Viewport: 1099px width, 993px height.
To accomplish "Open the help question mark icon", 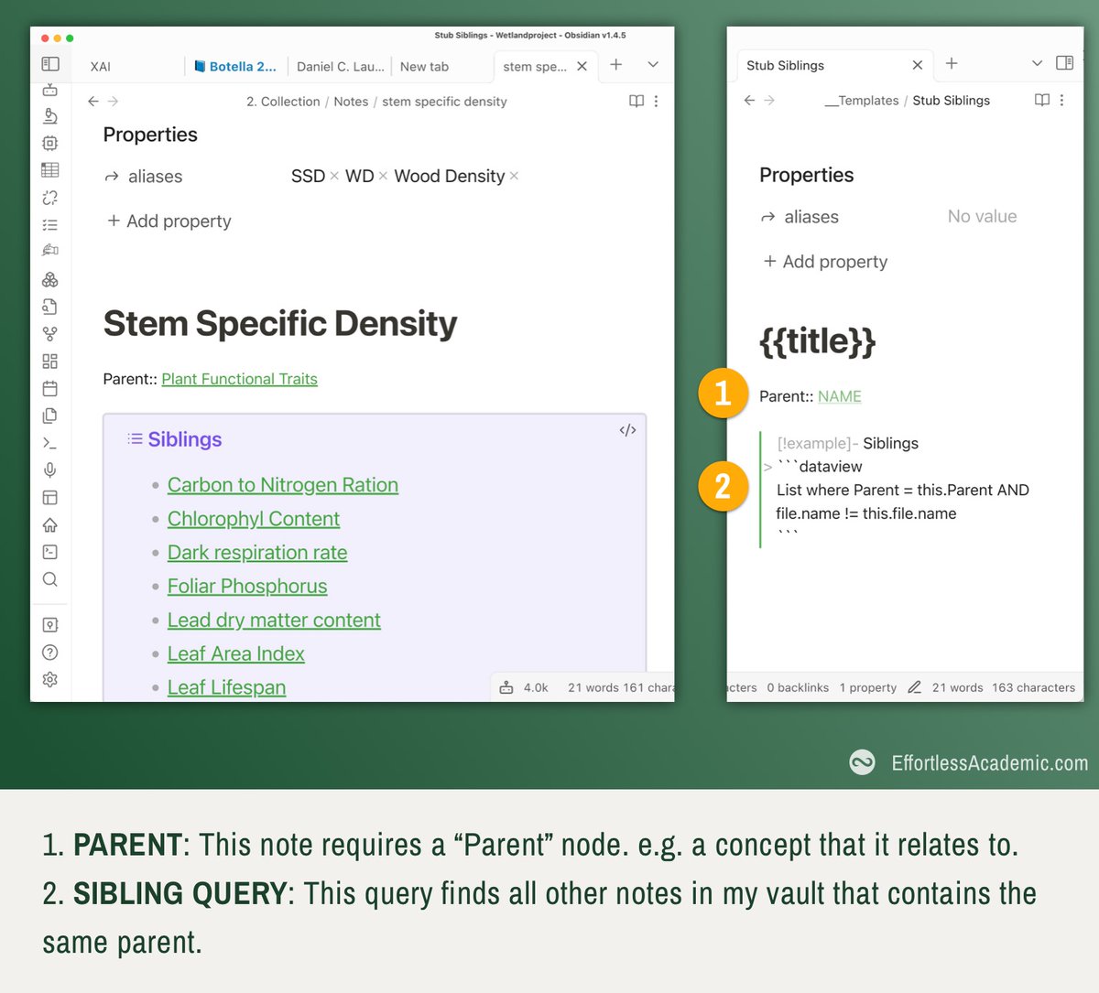I will point(50,653).
